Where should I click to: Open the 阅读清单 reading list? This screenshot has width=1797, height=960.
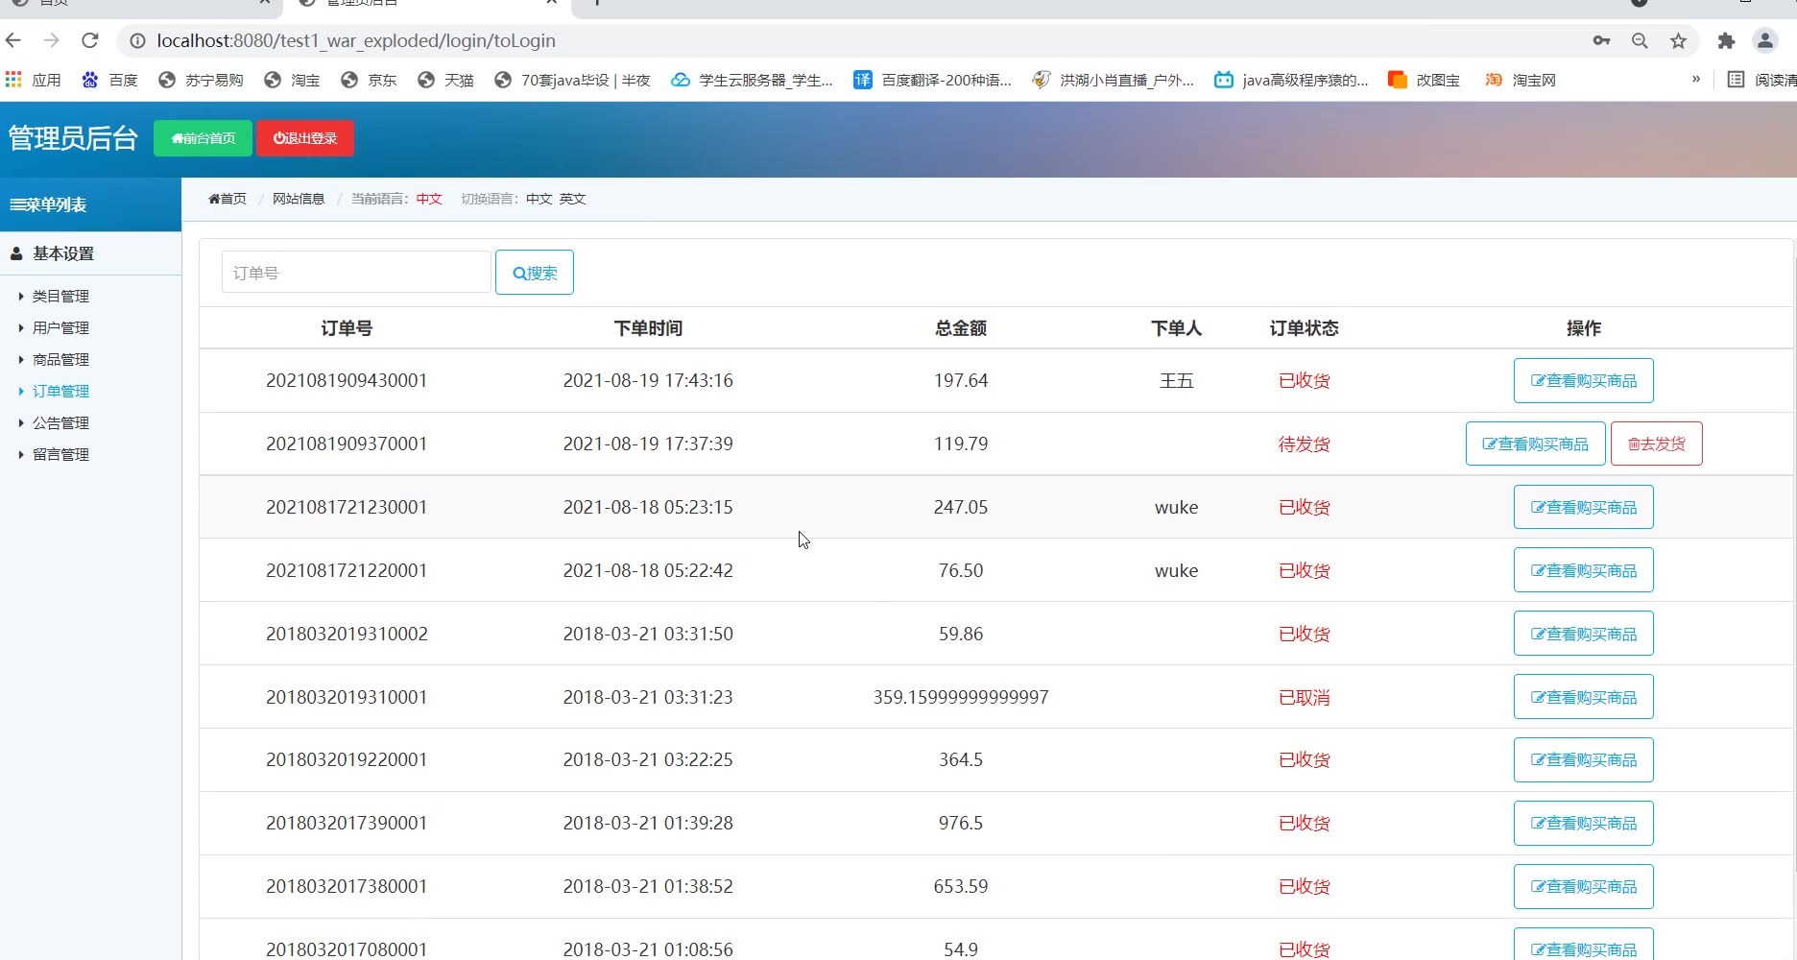[x=1761, y=80]
